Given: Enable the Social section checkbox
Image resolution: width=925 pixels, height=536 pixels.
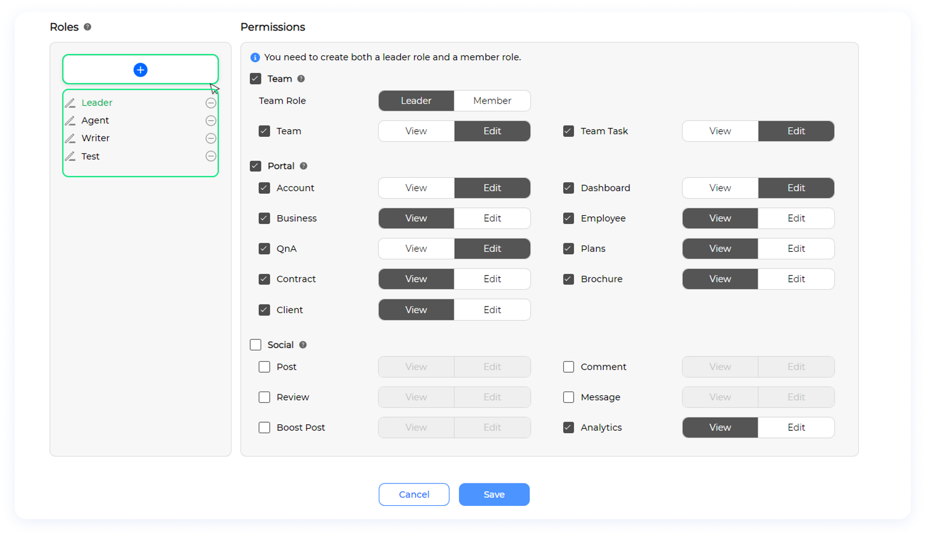Looking at the screenshot, I should point(256,345).
